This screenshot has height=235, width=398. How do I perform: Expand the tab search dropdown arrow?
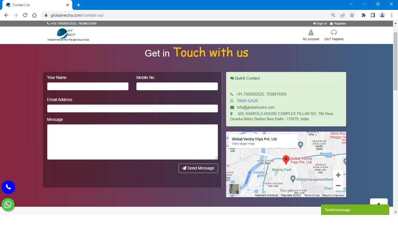tap(351, 4)
